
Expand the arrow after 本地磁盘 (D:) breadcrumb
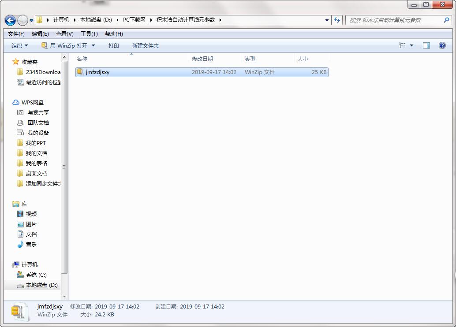click(117, 20)
